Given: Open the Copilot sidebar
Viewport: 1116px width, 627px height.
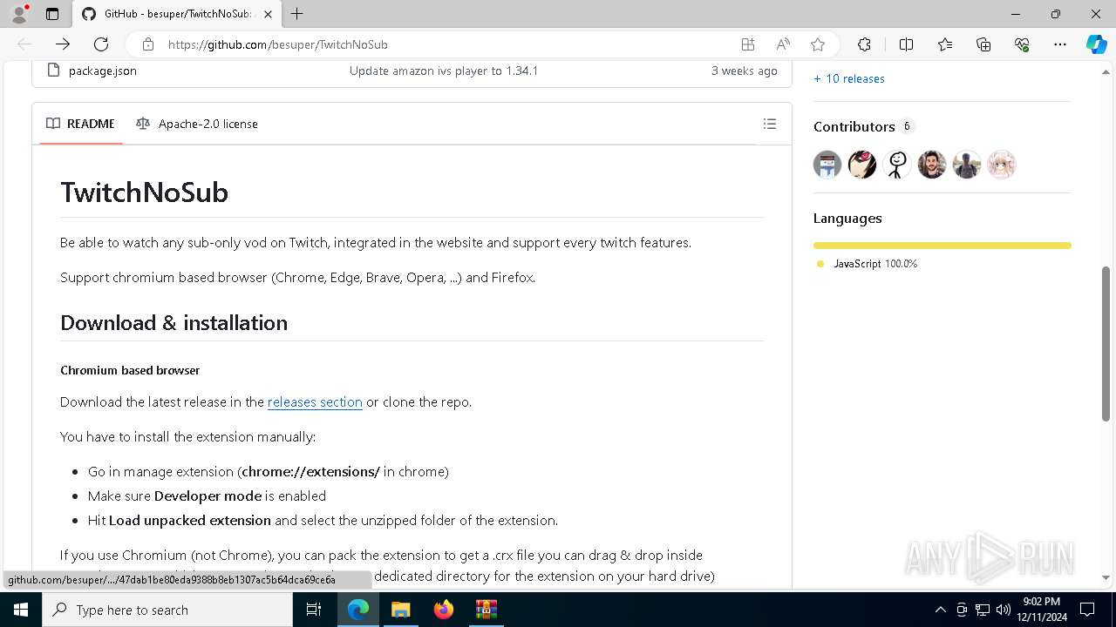Looking at the screenshot, I should pyautogui.click(x=1096, y=44).
